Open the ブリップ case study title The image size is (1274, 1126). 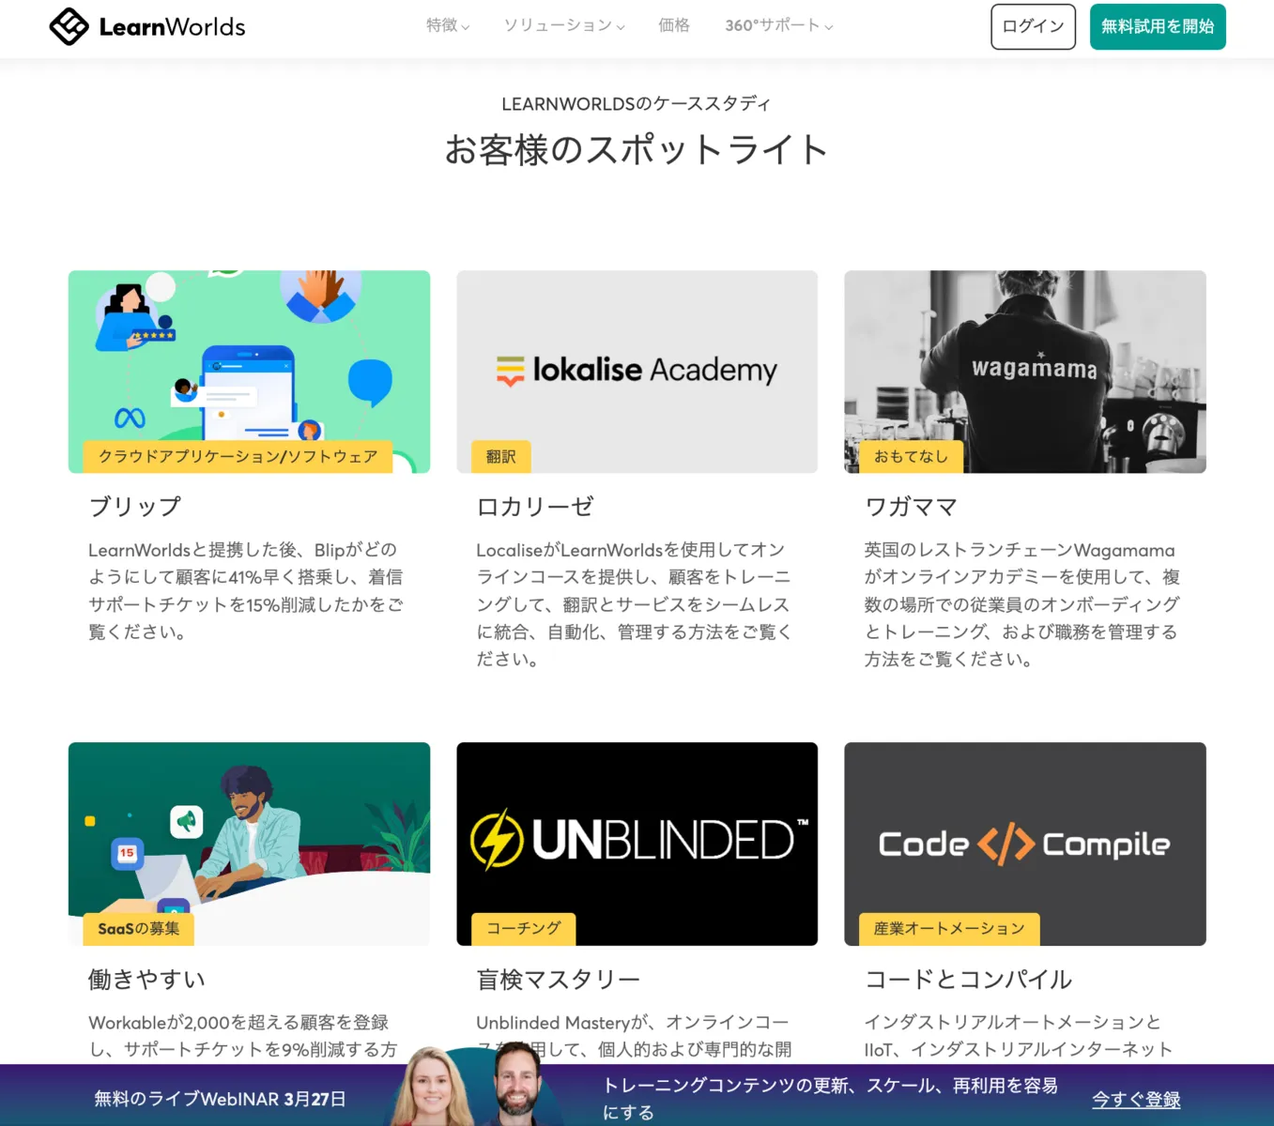coord(135,507)
